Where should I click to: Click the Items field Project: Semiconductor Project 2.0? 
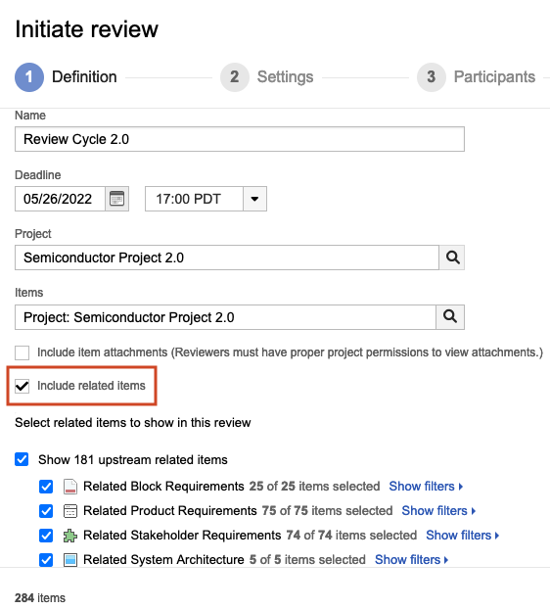(225, 317)
